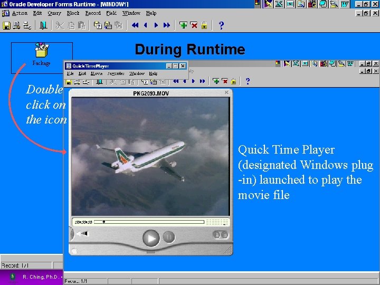Open the Record menu
Viewport: 380px width, 285px height.
93,13
